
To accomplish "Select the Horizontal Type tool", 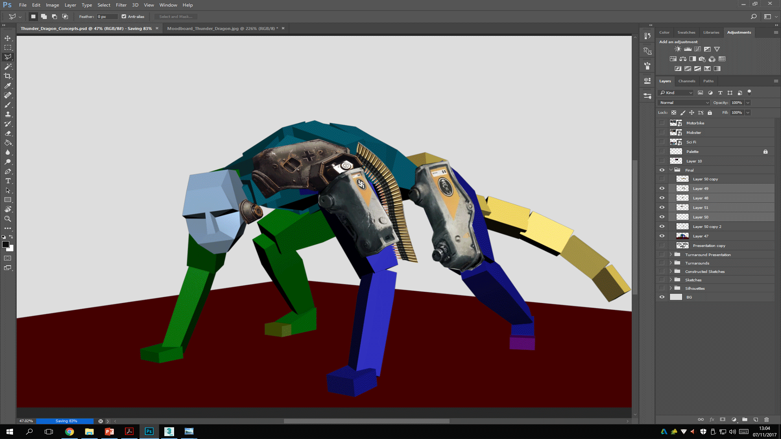I will [x=8, y=181].
